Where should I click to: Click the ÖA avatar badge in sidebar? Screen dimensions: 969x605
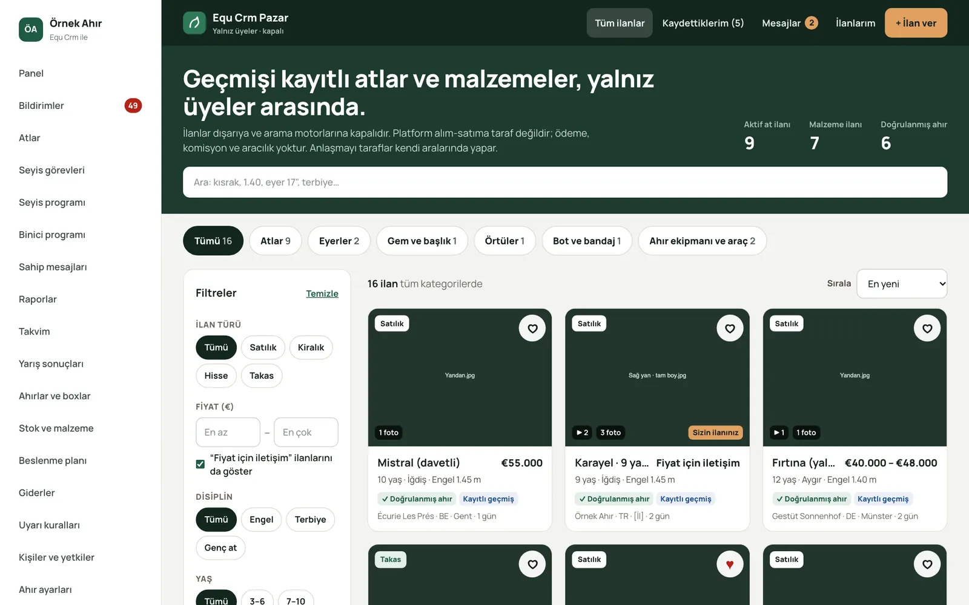tap(31, 29)
